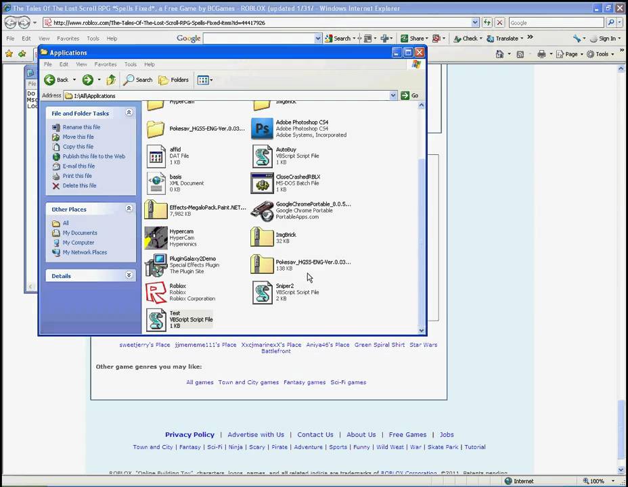Select the ImgBrick 32 KB zip icon
628x487 pixels.
click(x=262, y=237)
